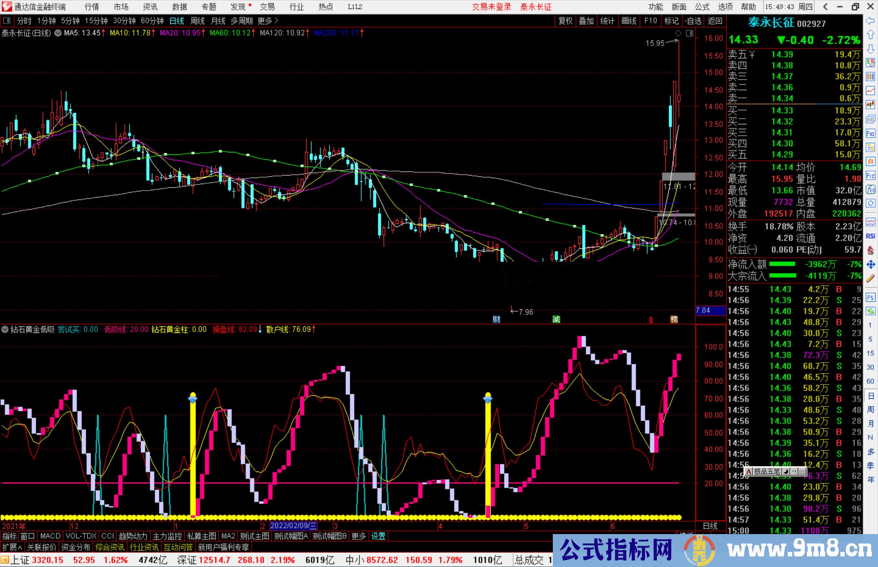
Task: Click the green refresh sidebar icon
Action: click(870, 311)
